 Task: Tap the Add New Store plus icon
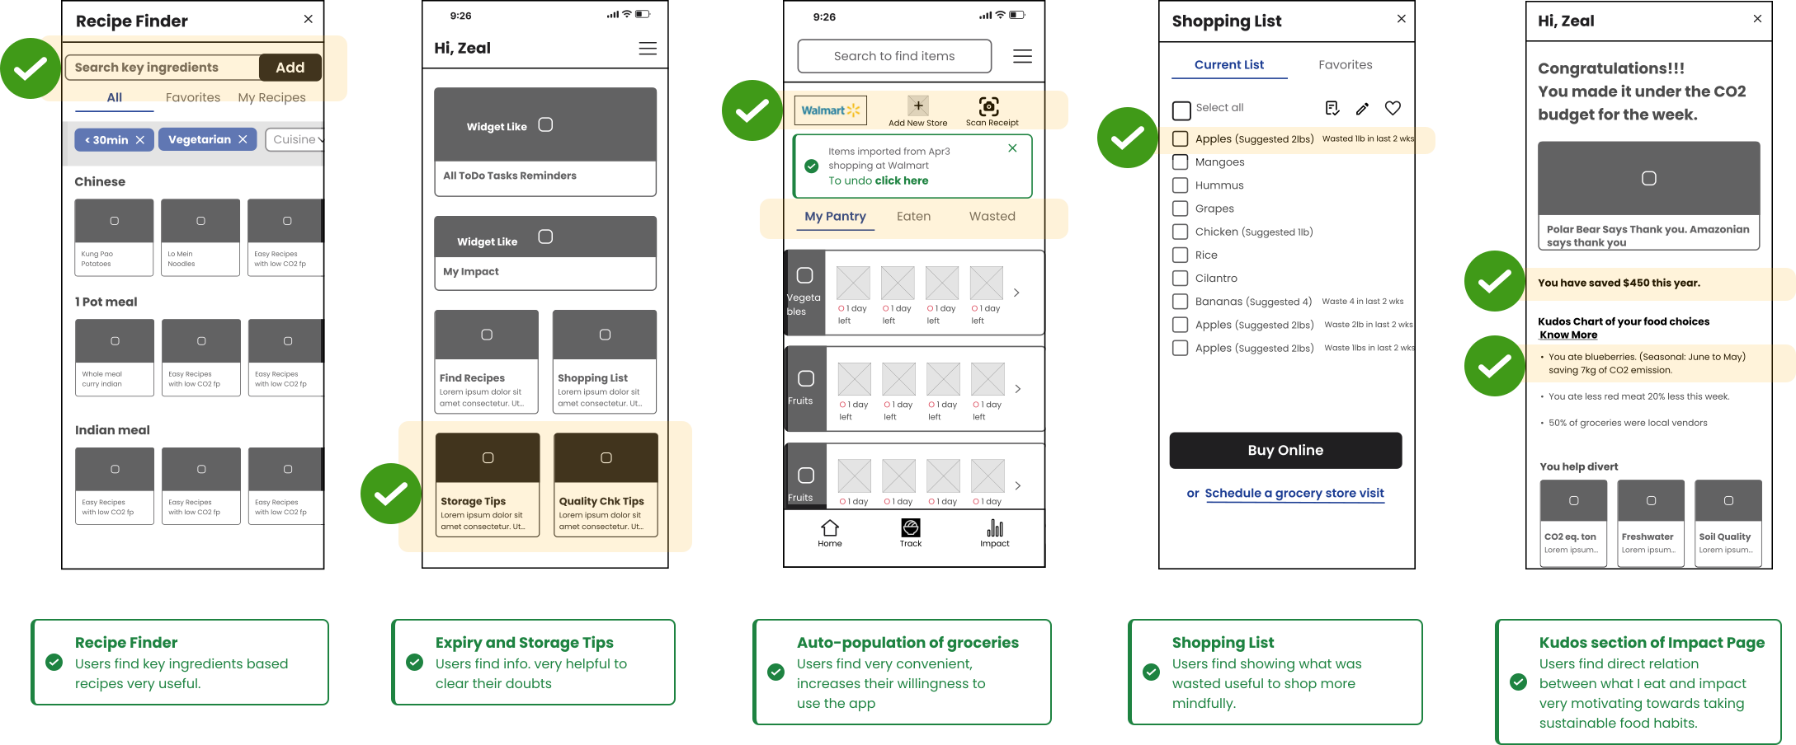coord(917,105)
